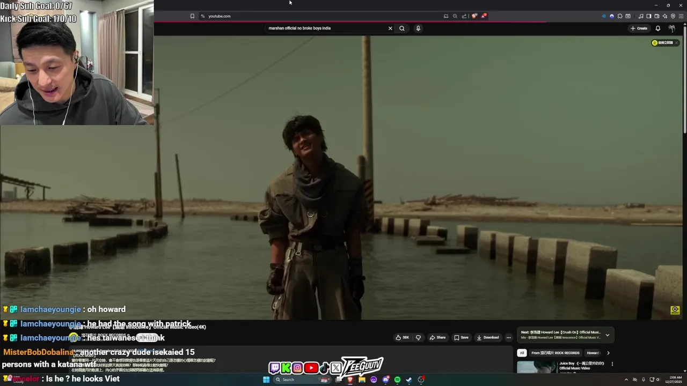
Task: Click the zoom magnifier icon in address bar
Action: tap(455, 16)
